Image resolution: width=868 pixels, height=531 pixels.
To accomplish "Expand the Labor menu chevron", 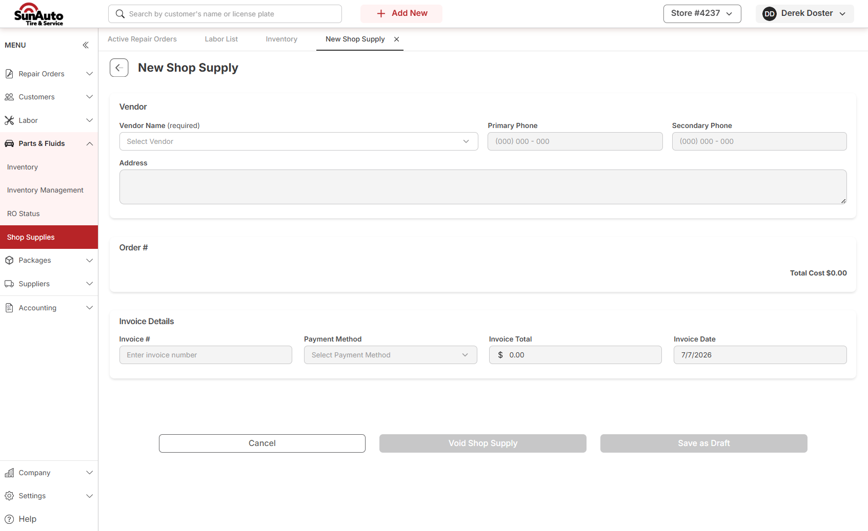I will [90, 120].
